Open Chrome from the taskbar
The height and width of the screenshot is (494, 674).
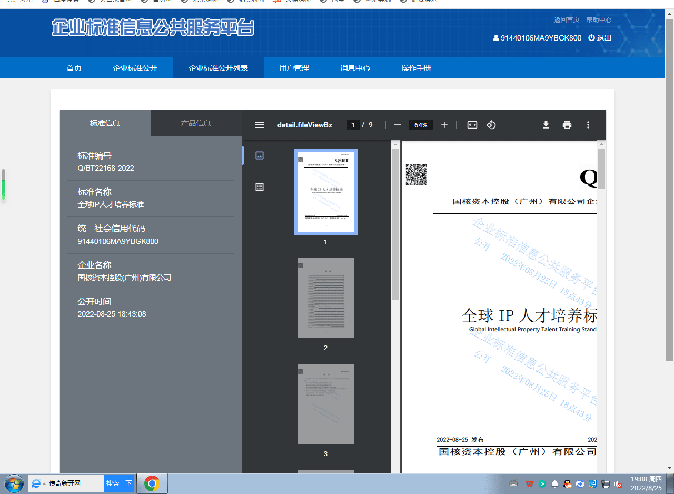pos(152,483)
